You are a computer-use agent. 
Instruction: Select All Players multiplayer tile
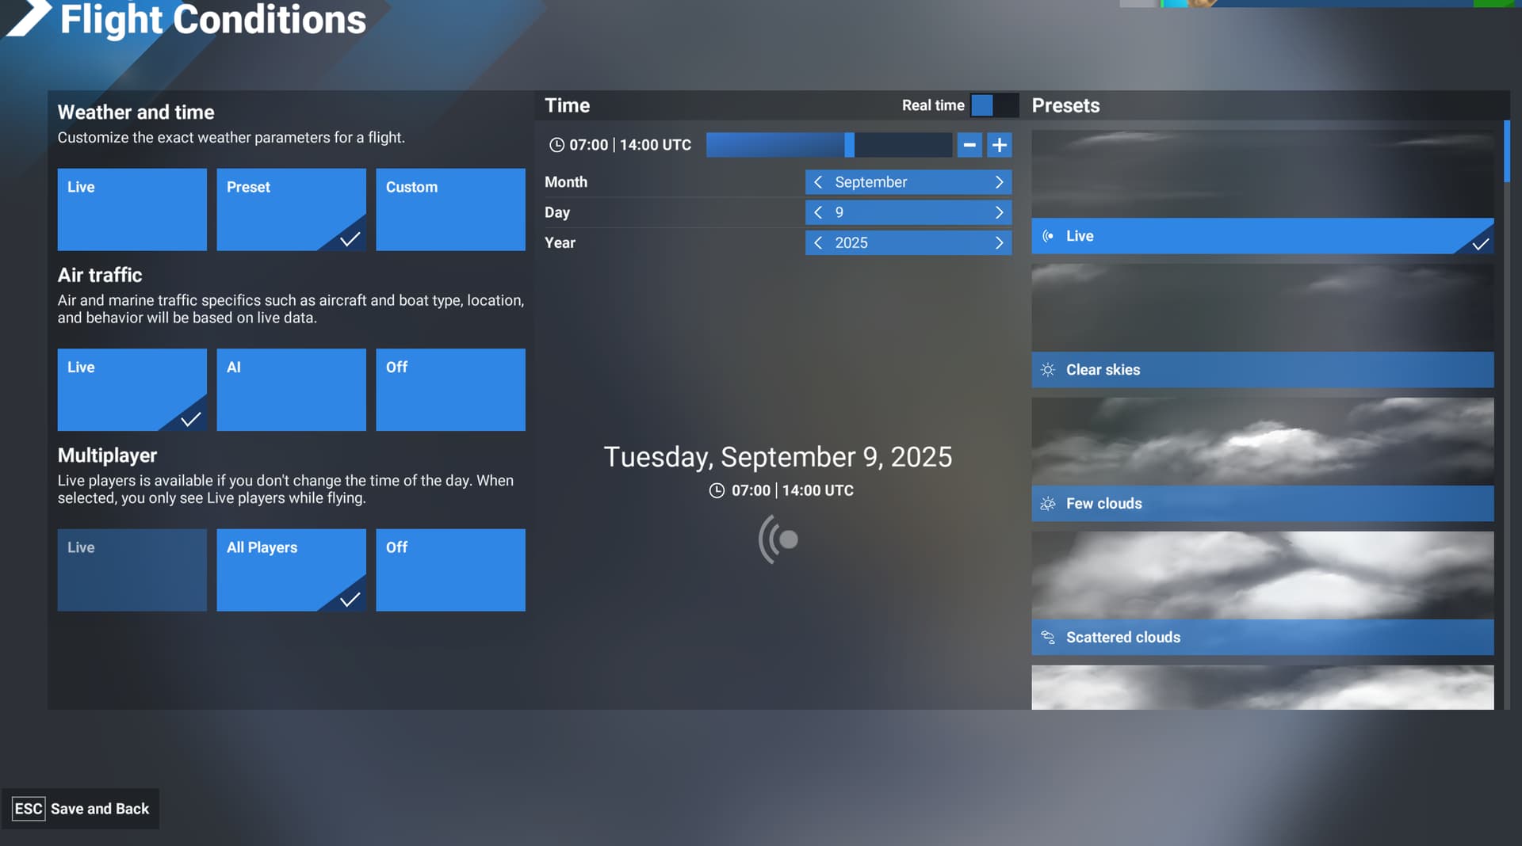(291, 570)
